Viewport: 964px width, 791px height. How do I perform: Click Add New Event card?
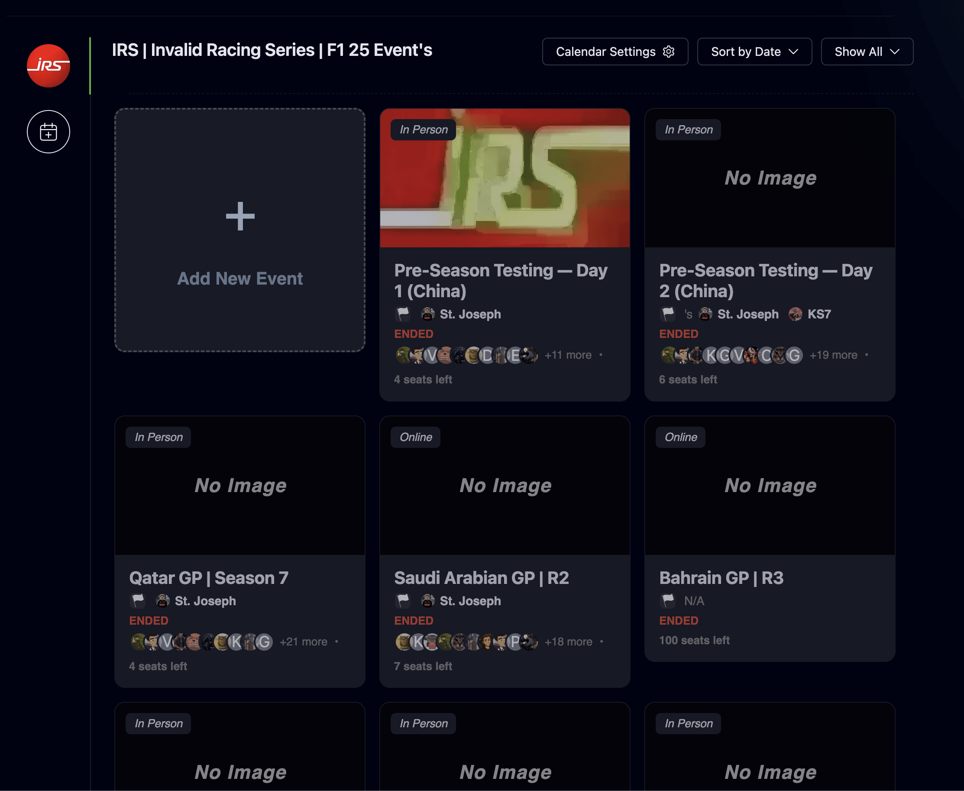[x=240, y=278]
